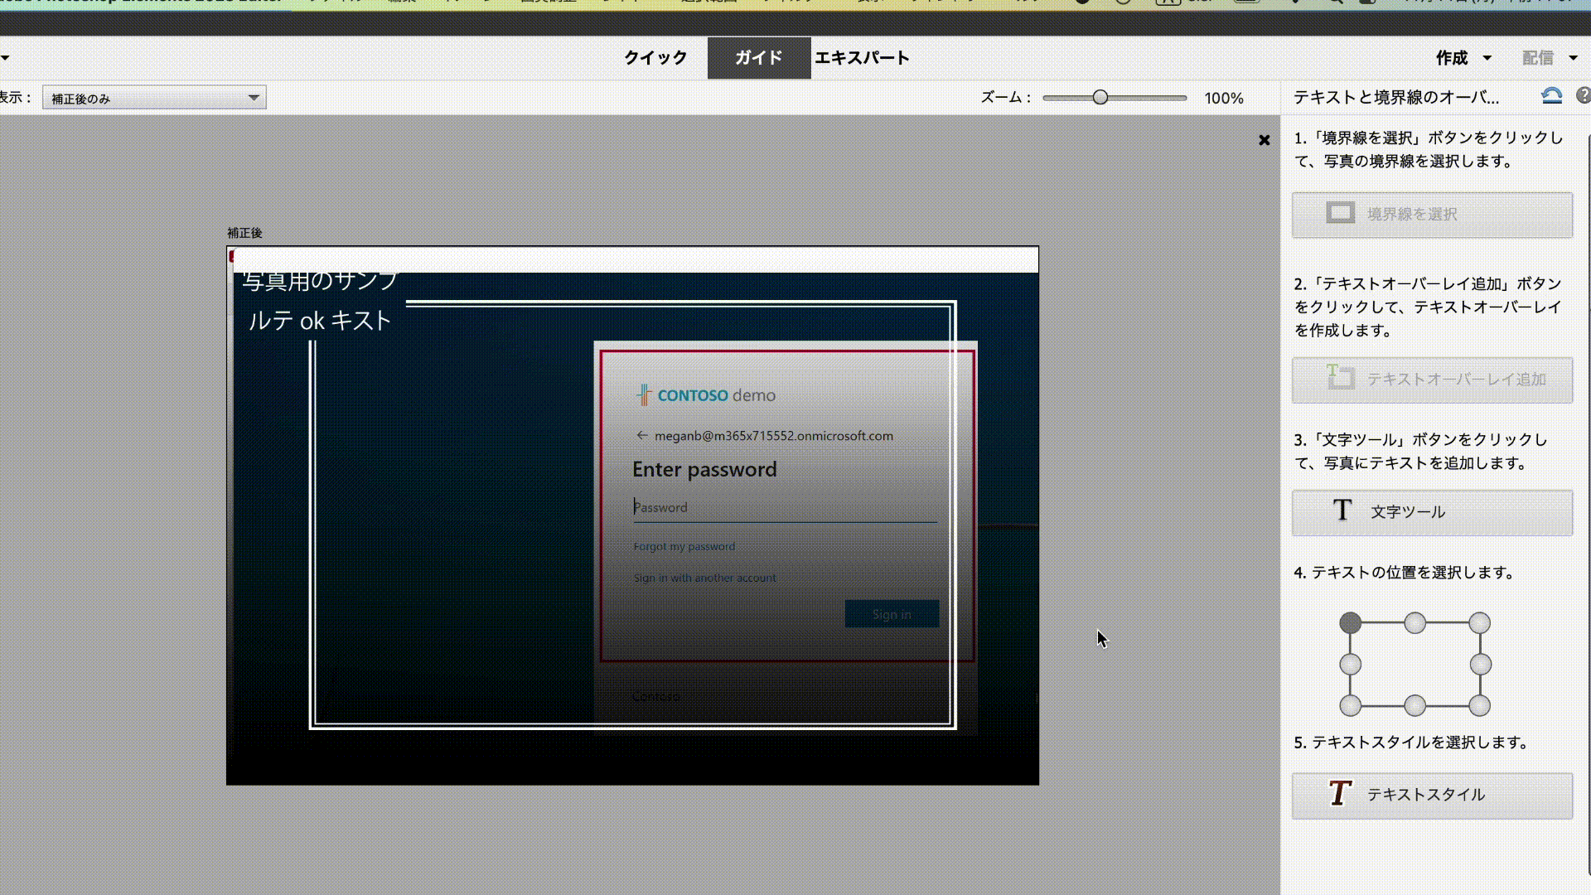Select bottom-right text position circle
Image resolution: width=1591 pixels, height=895 pixels.
click(x=1479, y=706)
